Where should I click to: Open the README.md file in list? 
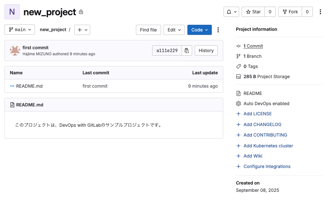[29, 86]
